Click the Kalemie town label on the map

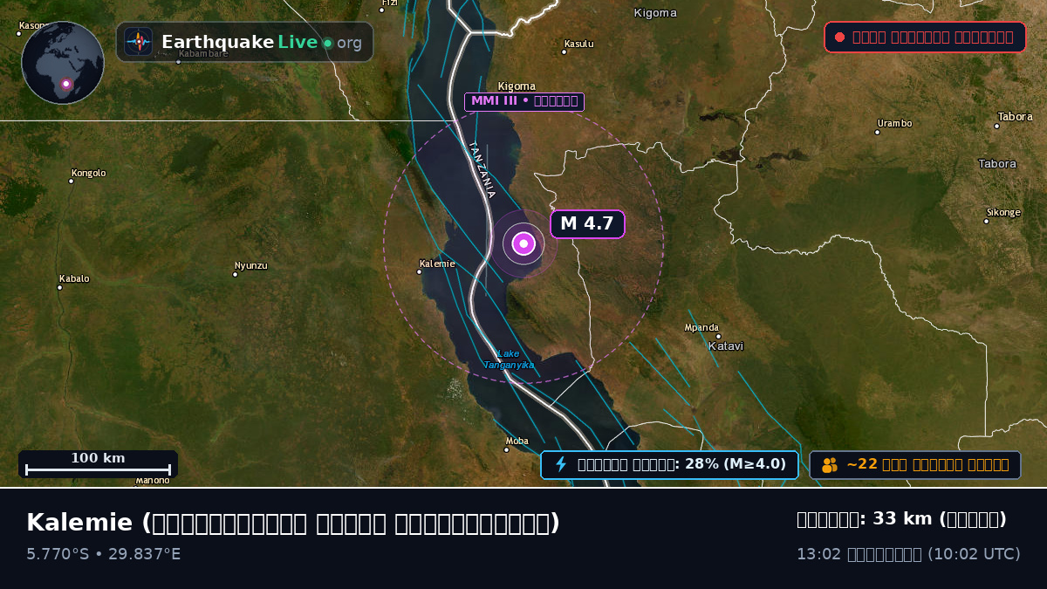(x=437, y=263)
